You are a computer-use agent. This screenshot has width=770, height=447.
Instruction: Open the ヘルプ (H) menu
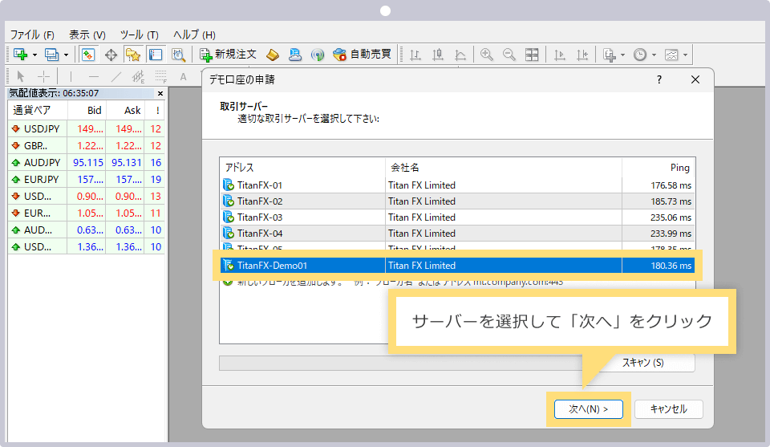(x=194, y=35)
